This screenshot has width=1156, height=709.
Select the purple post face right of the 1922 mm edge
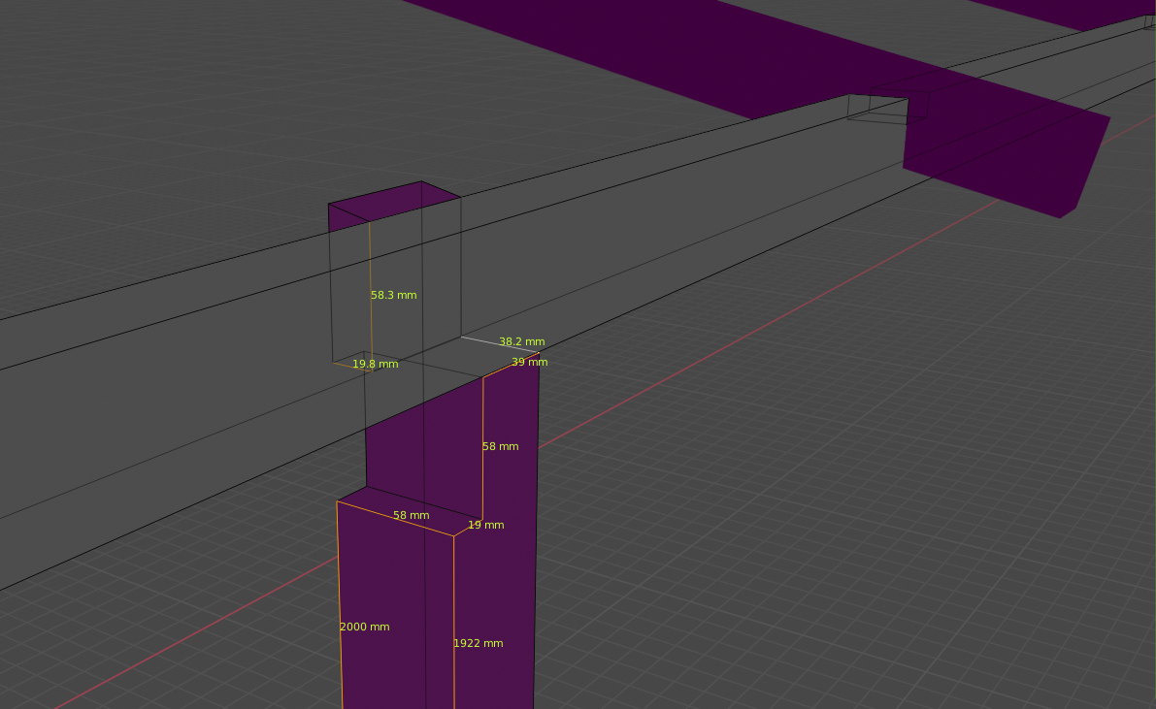(495, 621)
